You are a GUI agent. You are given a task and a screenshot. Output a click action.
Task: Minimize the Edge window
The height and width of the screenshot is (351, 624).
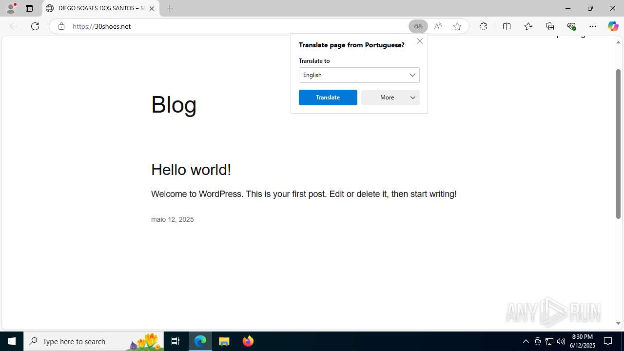(567, 8)
